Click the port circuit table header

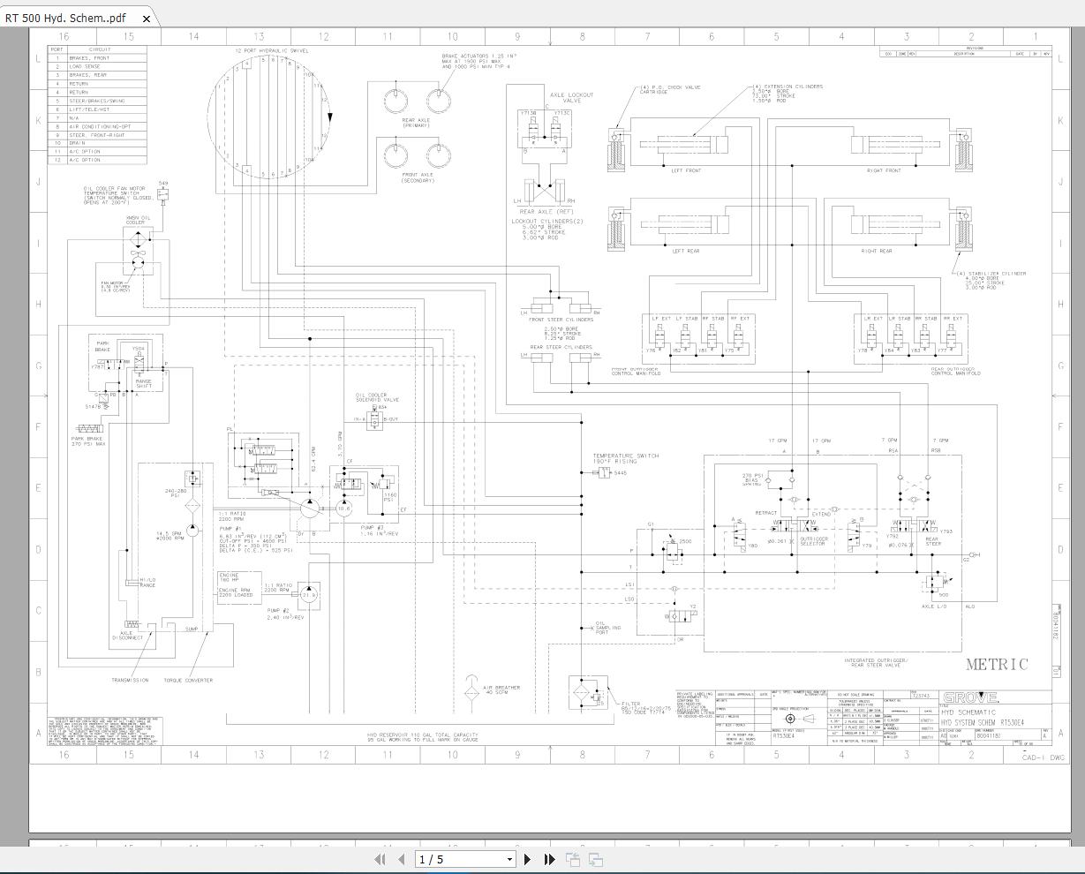97,49
